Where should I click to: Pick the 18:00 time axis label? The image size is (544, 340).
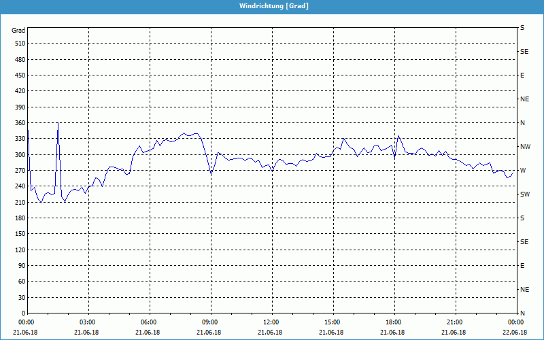(394, 322)
